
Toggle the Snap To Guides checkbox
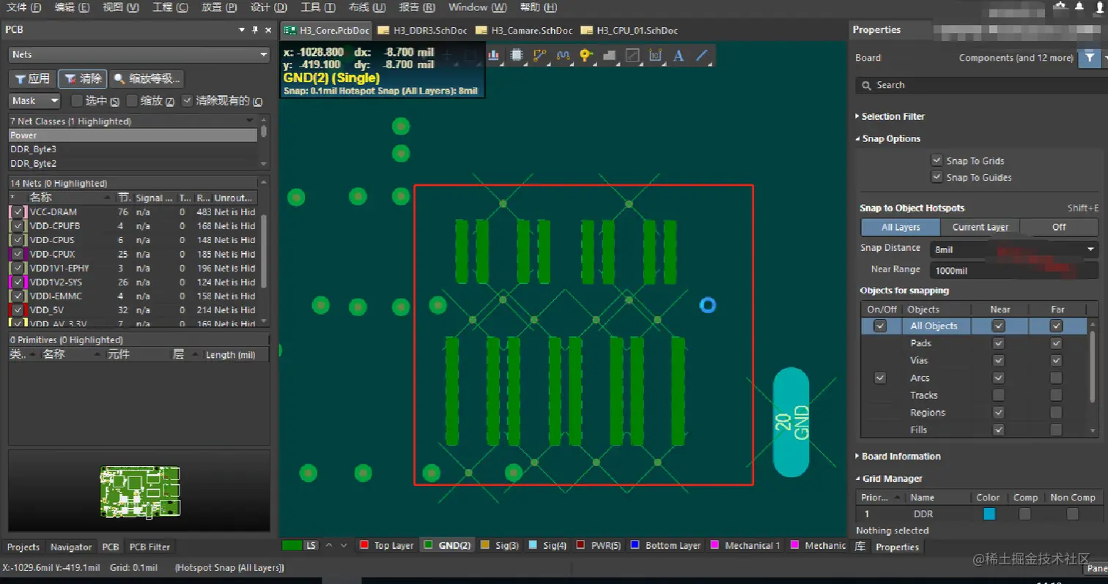937,177
